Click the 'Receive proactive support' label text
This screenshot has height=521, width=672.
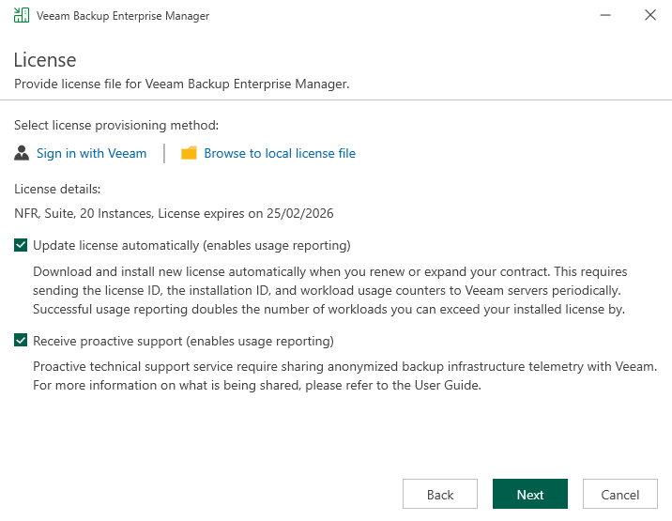[183, 341]
